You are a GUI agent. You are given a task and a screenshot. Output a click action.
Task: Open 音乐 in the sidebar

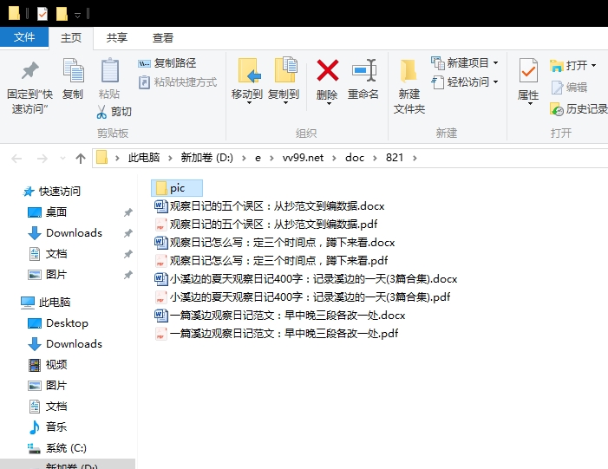(x=48, y=427)
